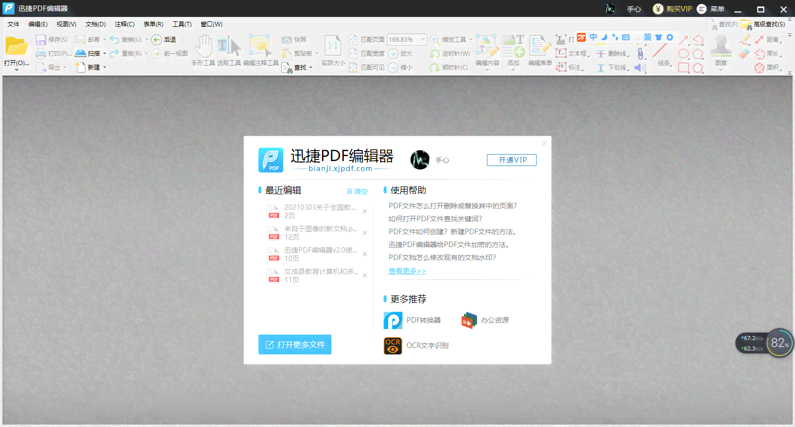The height and width of the screenshot is (427, 795).
Task: Select the Strikethrough (删除线) tool
Action: point(612,53)
